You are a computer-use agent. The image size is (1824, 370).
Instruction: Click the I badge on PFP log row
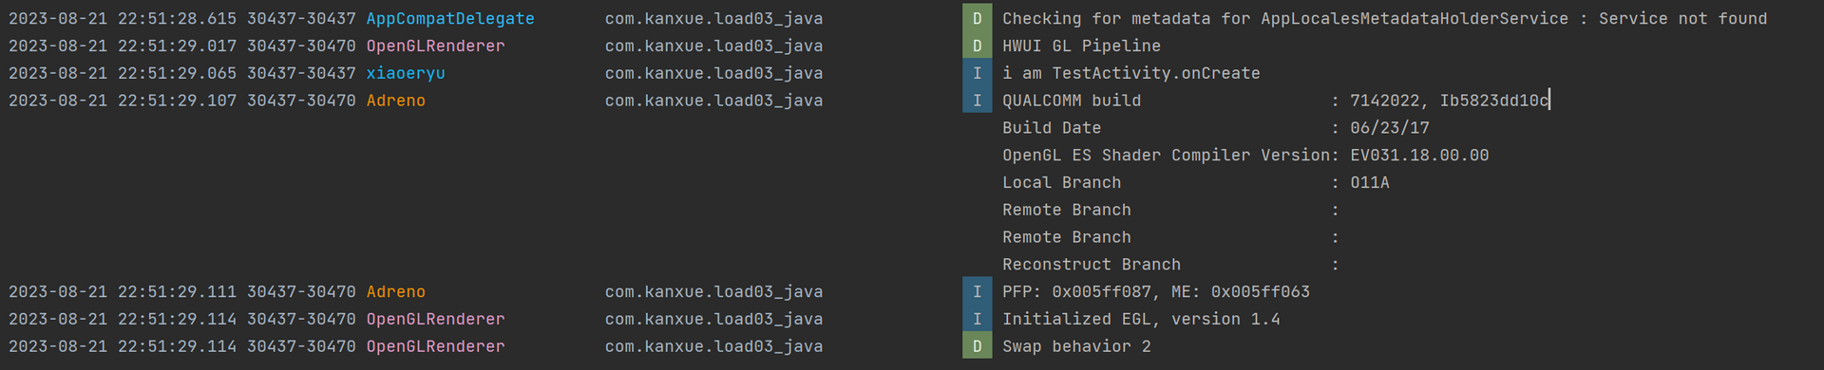tap(977, 291)
